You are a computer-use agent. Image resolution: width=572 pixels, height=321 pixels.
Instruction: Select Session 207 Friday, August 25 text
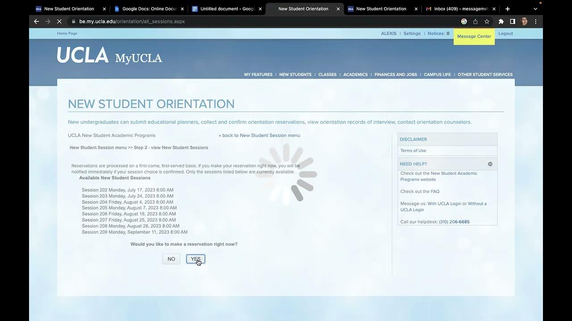pos(129,220)
